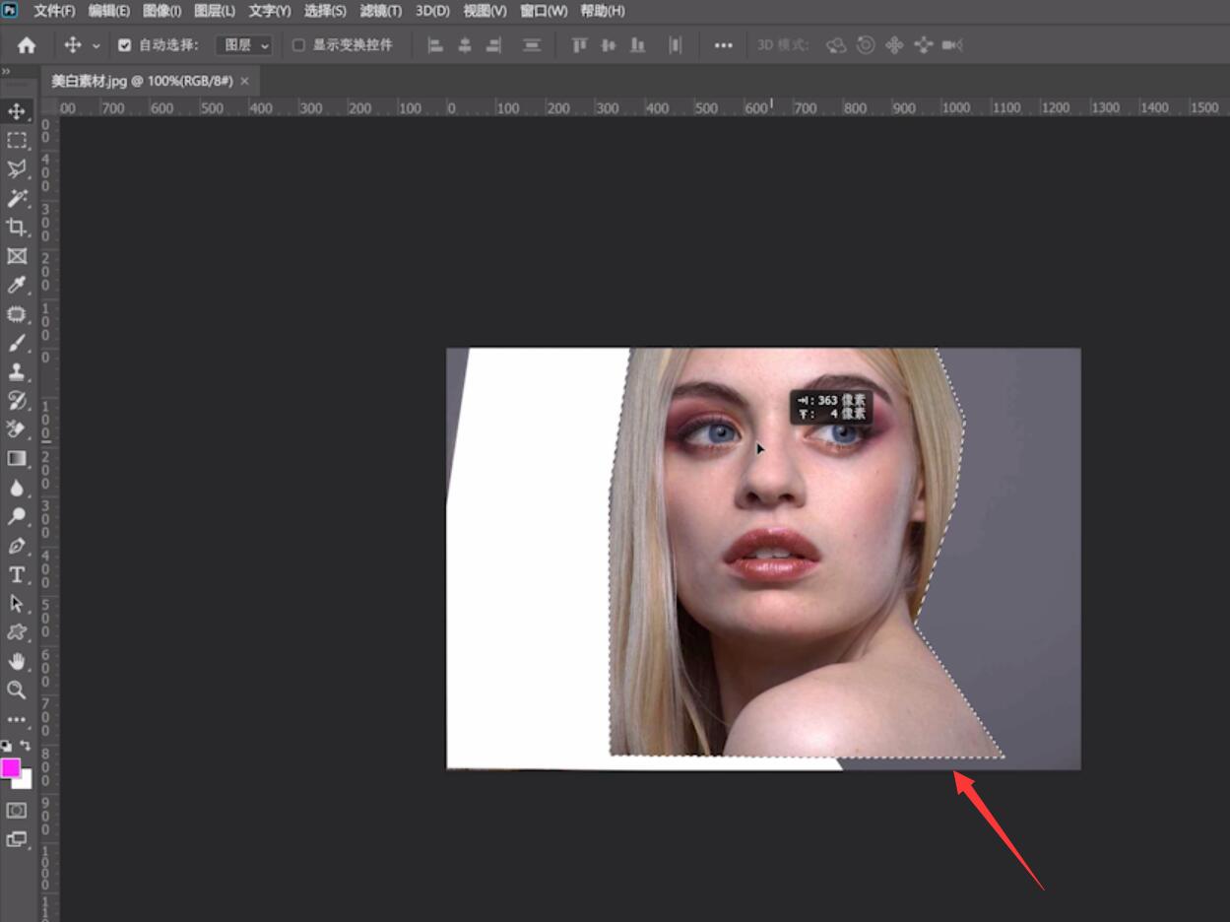This screenshot has height=922, width=1230.
Task: Open the 滤镜(T) menu
Action: [380, 11]
